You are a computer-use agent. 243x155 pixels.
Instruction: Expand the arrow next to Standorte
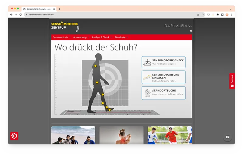[x=127, y=37]
